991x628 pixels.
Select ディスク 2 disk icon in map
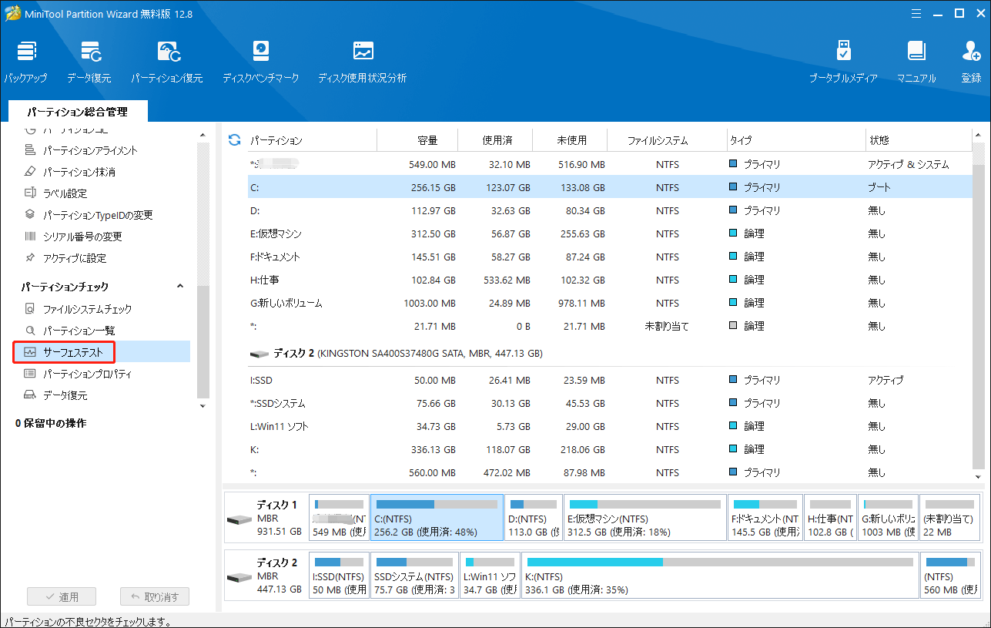[x=238, y=577]
